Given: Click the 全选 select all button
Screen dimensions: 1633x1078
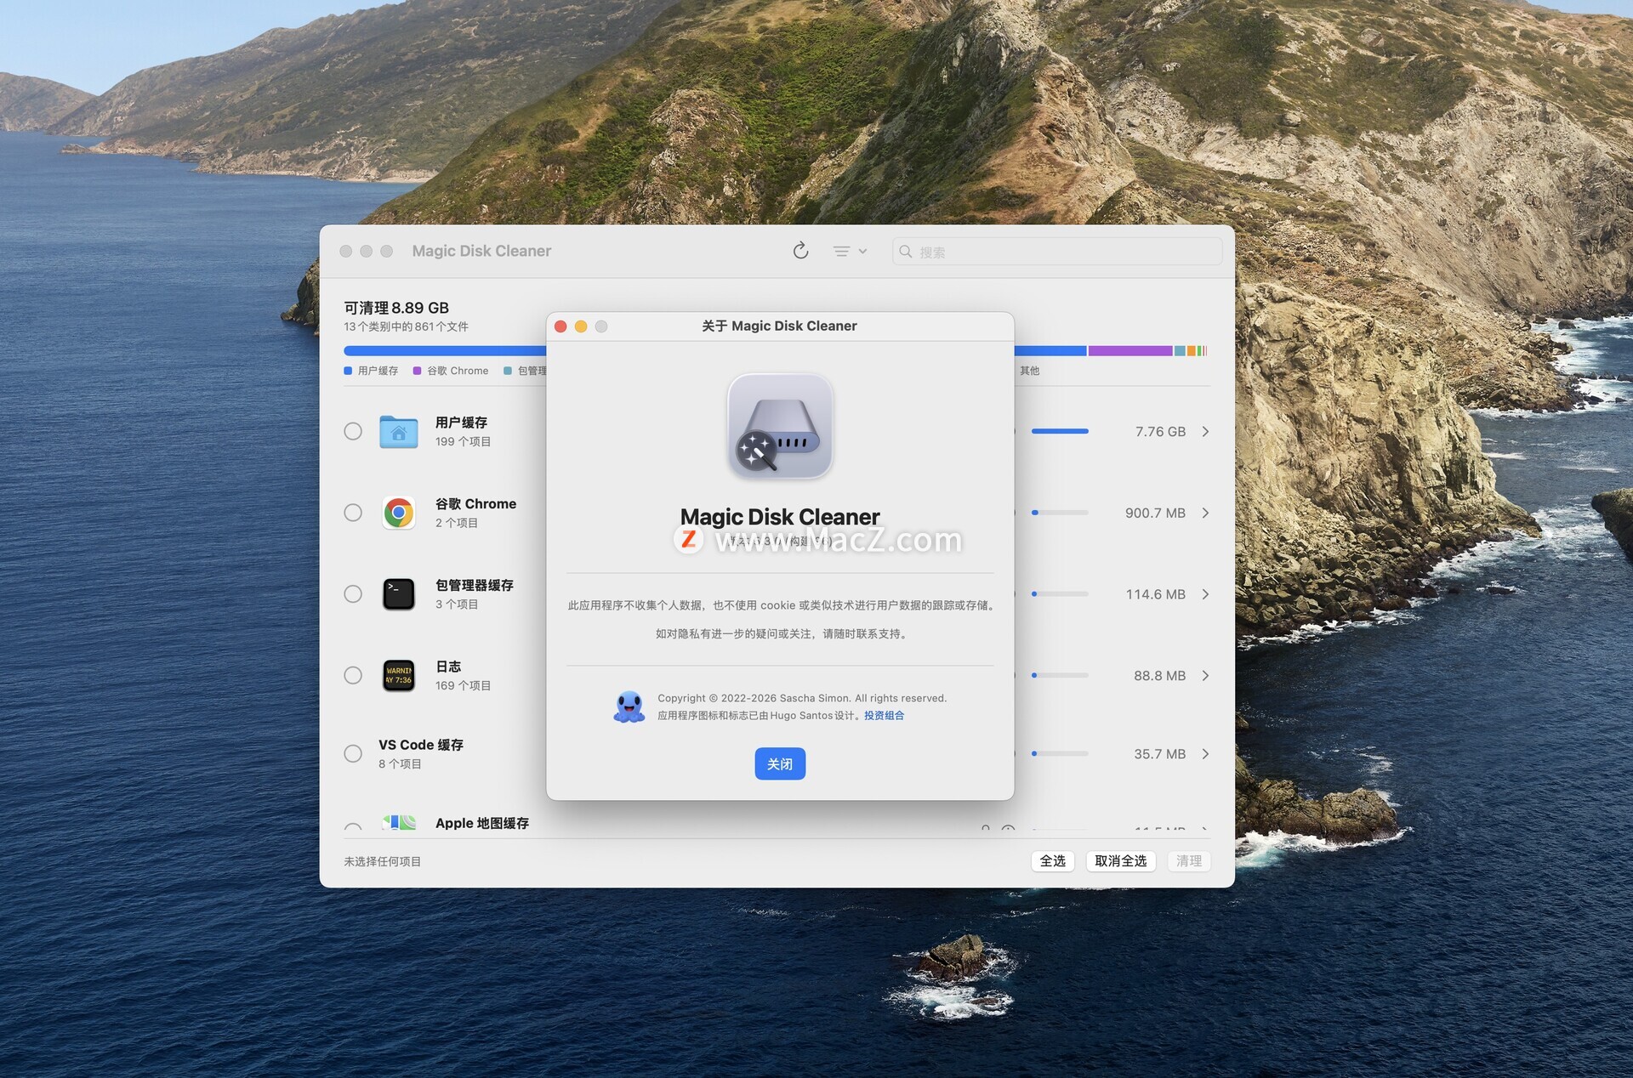Looking at the screenshot, I should click(x=1053, y=861).
